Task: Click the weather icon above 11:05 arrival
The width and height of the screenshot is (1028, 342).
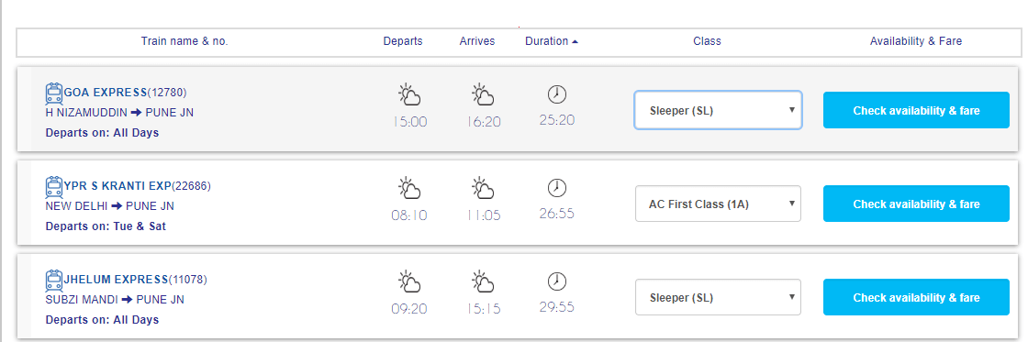Action: click(x=483, y=188)
